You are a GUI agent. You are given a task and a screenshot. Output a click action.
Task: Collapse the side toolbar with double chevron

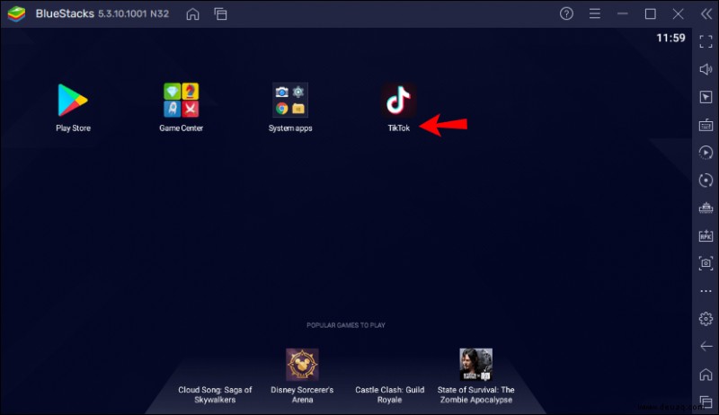(x=706, y=13)
